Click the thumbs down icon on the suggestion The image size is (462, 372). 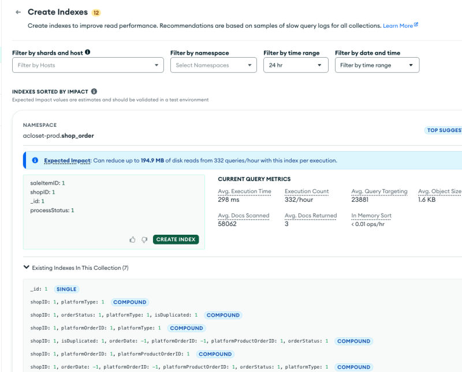(144, 240)
